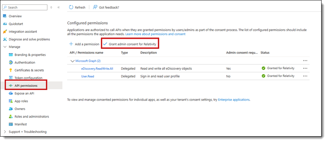The height and width of the screenshot is (142, 327).
Task: Click Add a permission
Action: pos(87,44)
